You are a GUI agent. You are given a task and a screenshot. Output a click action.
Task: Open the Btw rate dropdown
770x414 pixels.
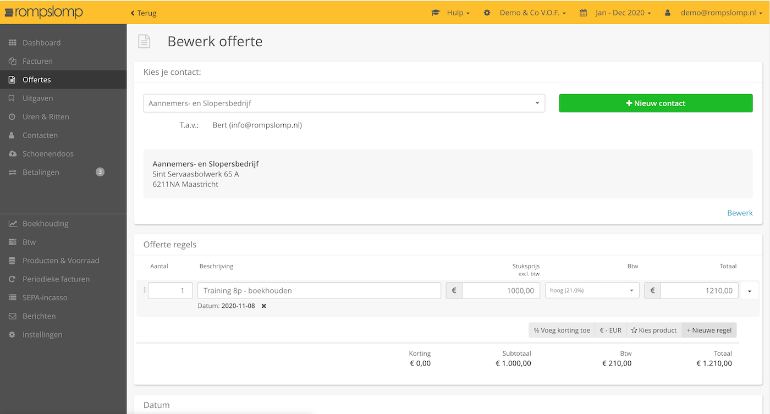click(x=592, y=290)
